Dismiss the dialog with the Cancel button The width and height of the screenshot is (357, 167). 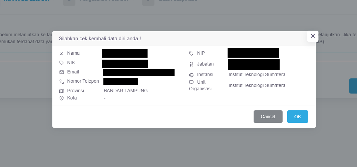click(x=268, y=117)
